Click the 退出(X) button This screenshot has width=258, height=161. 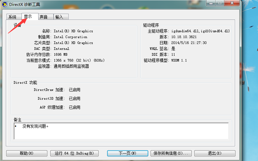coord(215,153)
